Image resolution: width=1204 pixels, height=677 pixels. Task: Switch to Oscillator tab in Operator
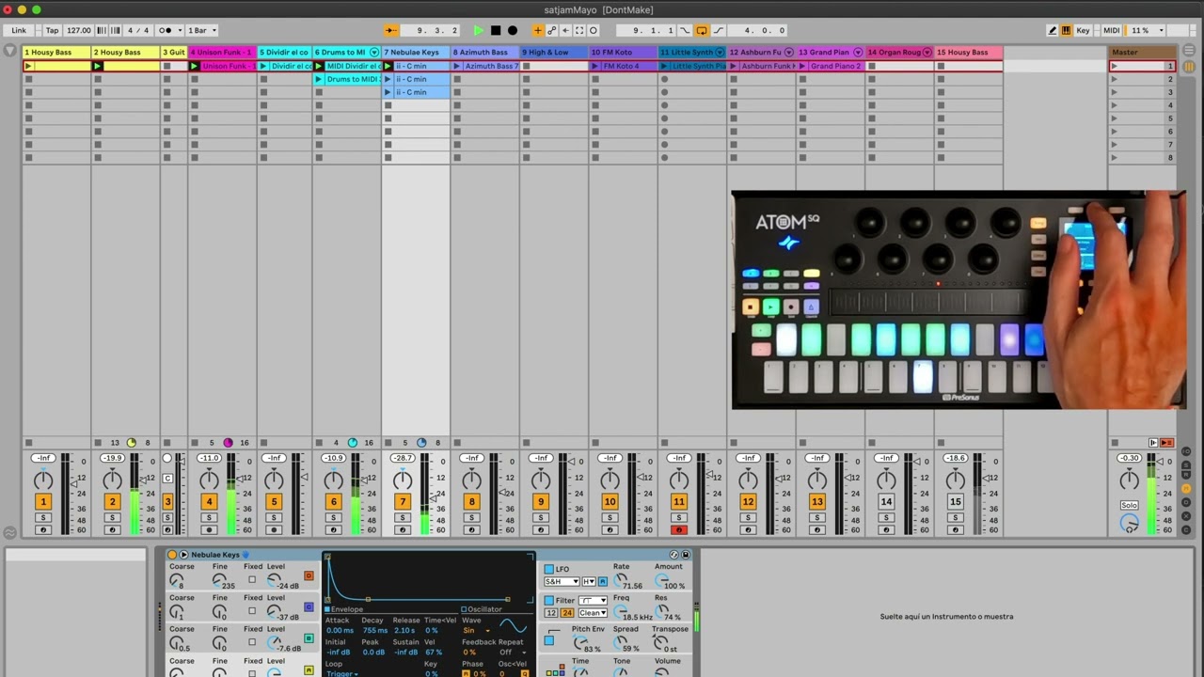(482, 609)
